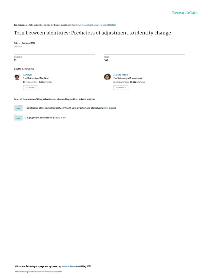Click Aarti Iyer's profile photo
208x278 pixels.
click(17, 77)
